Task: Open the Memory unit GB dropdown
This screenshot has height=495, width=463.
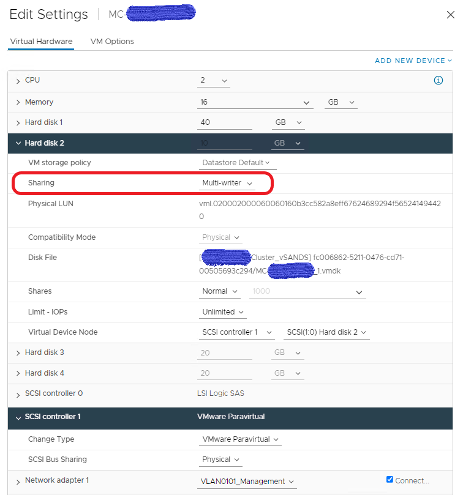Action: [341, 102]
